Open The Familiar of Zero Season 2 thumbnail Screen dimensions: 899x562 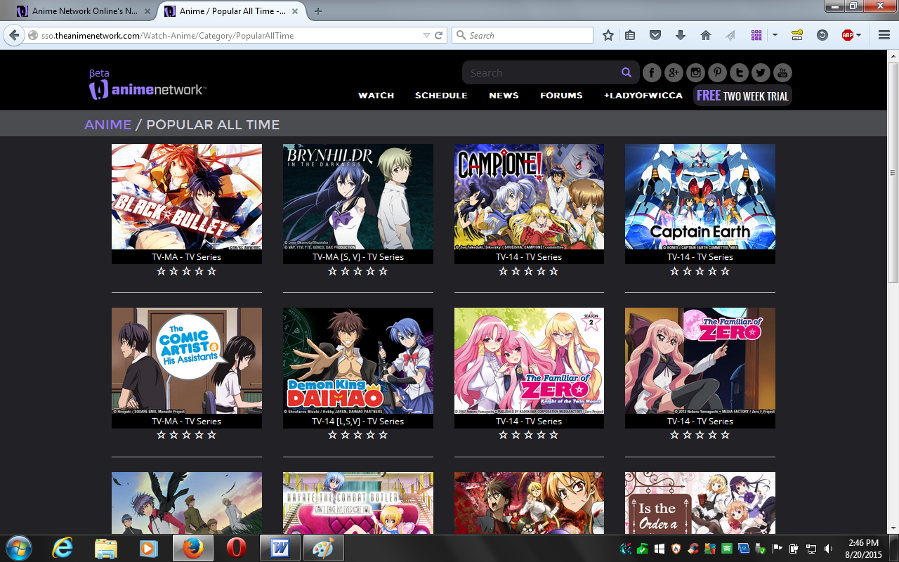[x=529, y=360]
